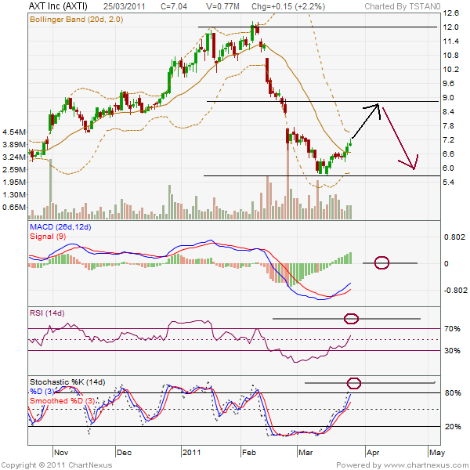Click the AXT Inc (AXTI) chart title
470x470 pixels.
pyautogui.click(x=58, y=6)
